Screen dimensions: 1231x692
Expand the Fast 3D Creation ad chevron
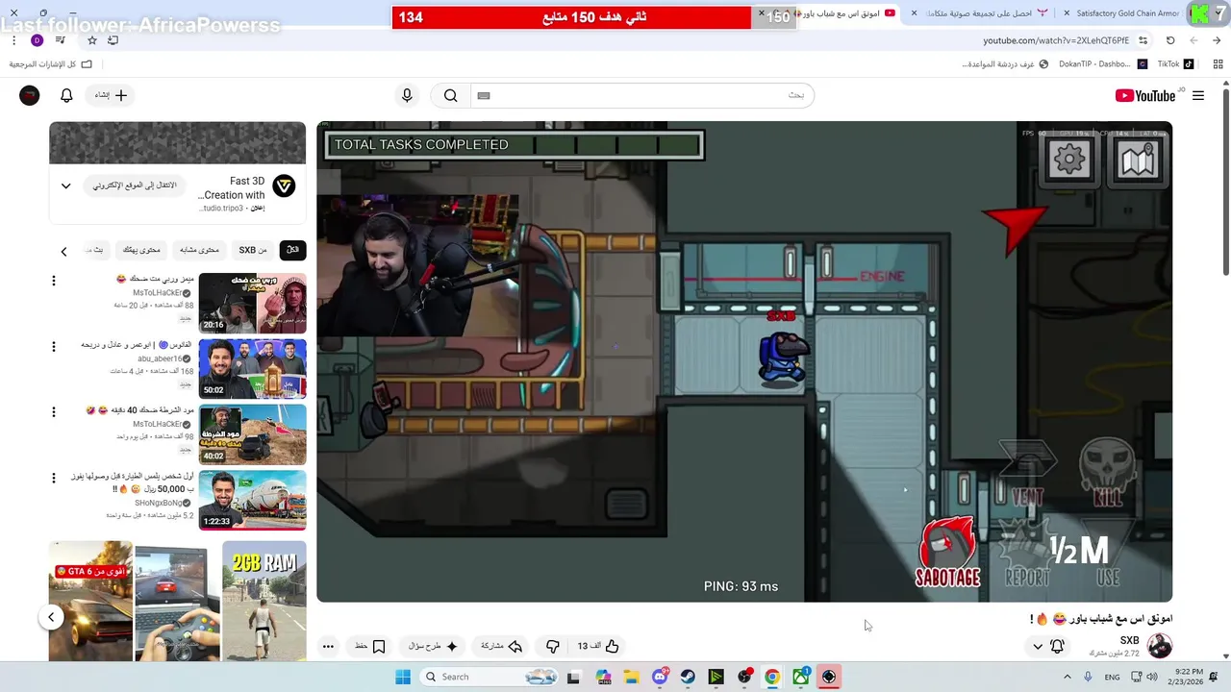(65, 185)
